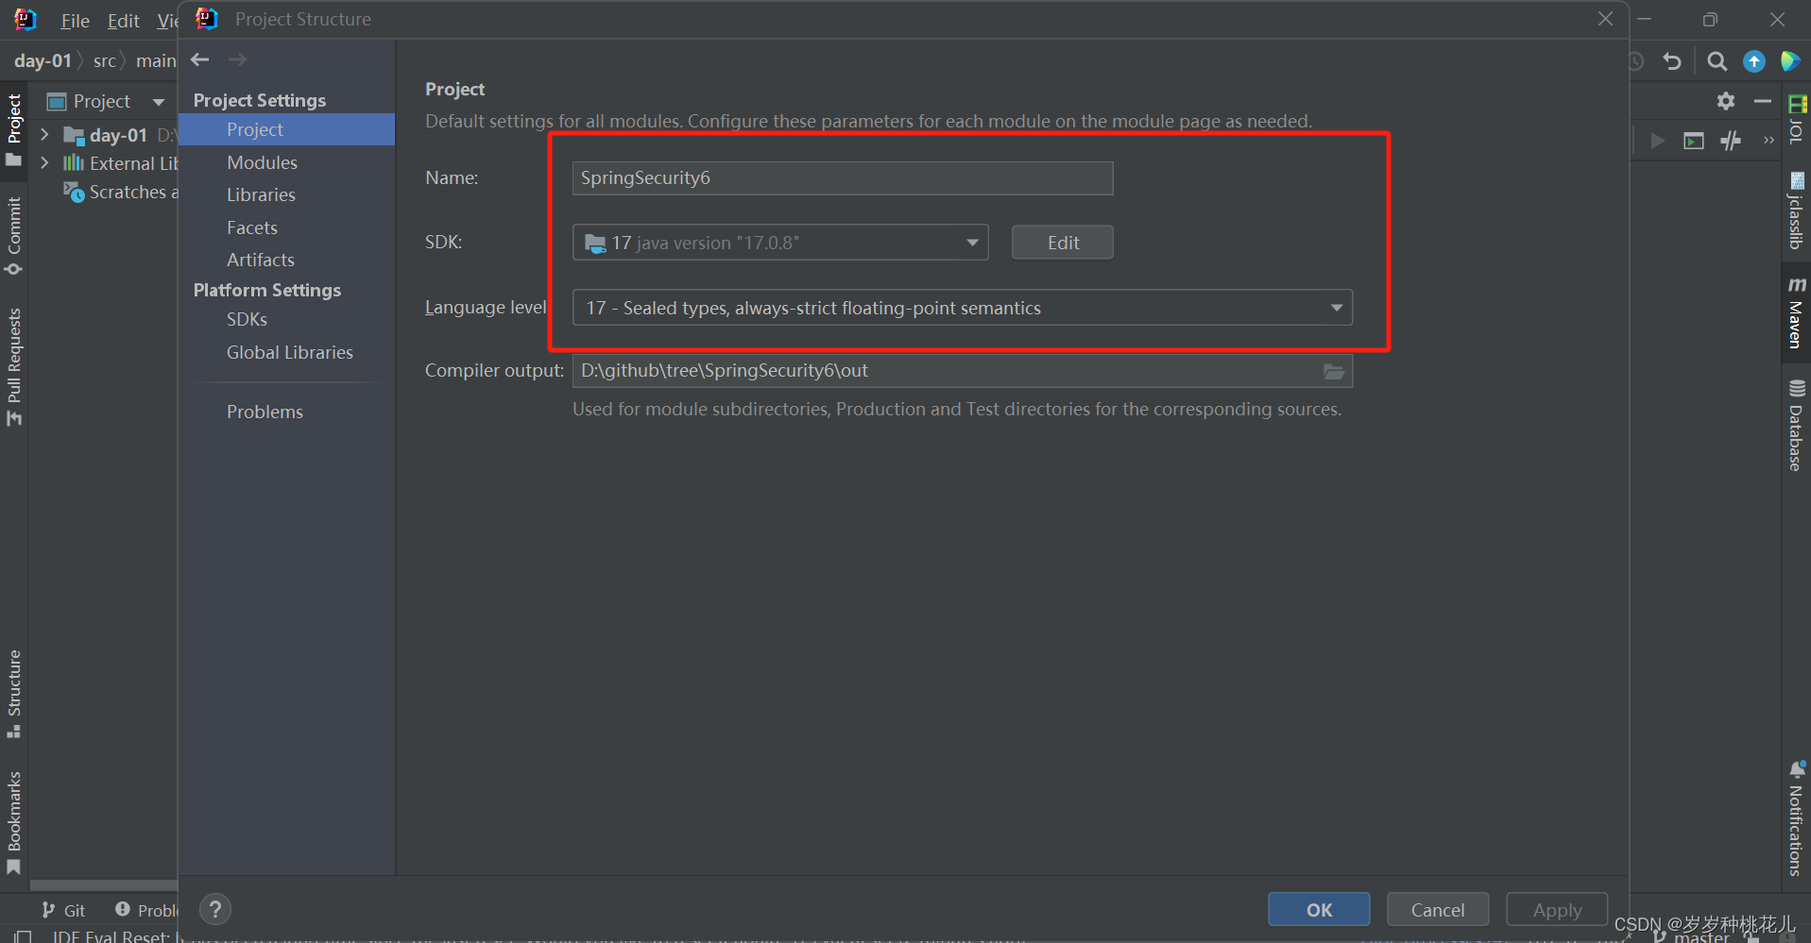Open the SDK selector dropdown

click(x=971, y=242)
